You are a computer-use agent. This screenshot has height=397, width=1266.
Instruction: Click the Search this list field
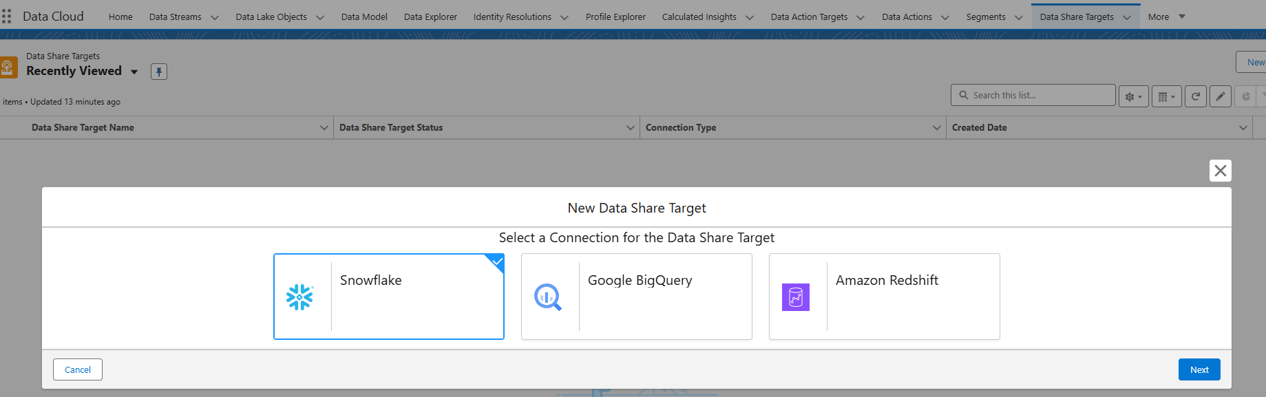point(1033,95)
